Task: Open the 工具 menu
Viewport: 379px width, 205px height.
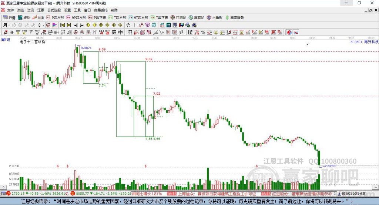Action: click(x=77, y=10)
